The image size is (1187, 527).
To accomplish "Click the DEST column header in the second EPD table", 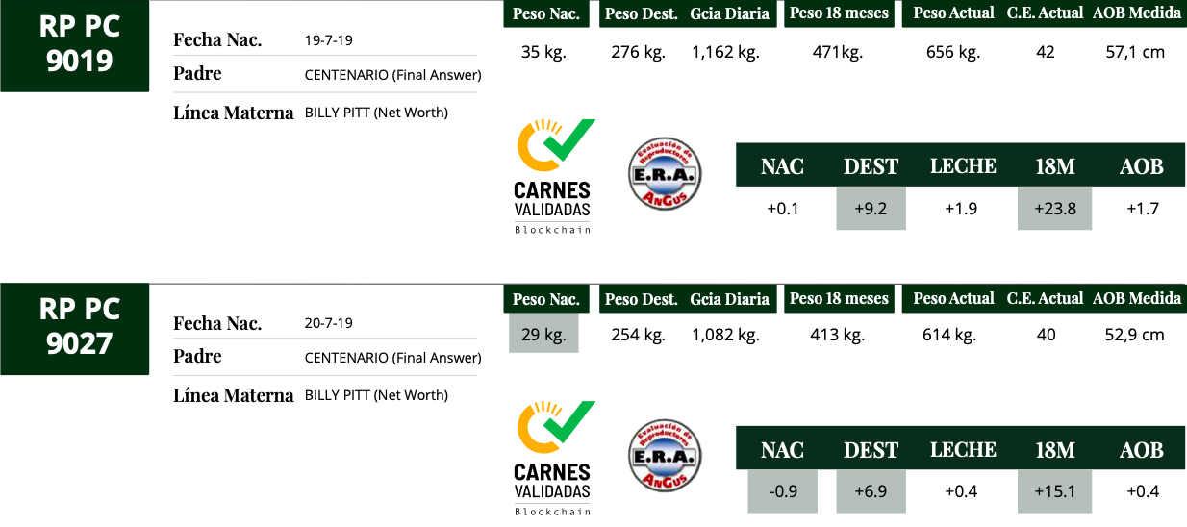I will tap(871, 450).
